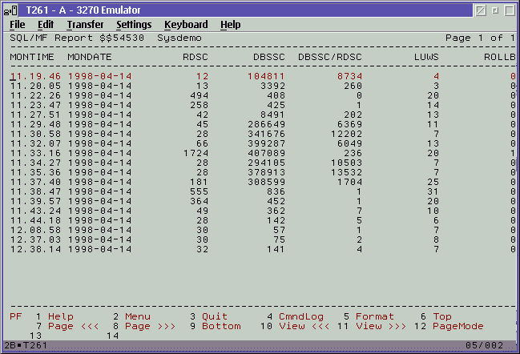This screenshot has width=520, height=354.
Task: Click the unlabeled PF14 key number
Action: click(112, 336)
